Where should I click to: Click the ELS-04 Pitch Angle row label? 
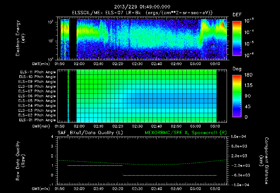[37, 105]
